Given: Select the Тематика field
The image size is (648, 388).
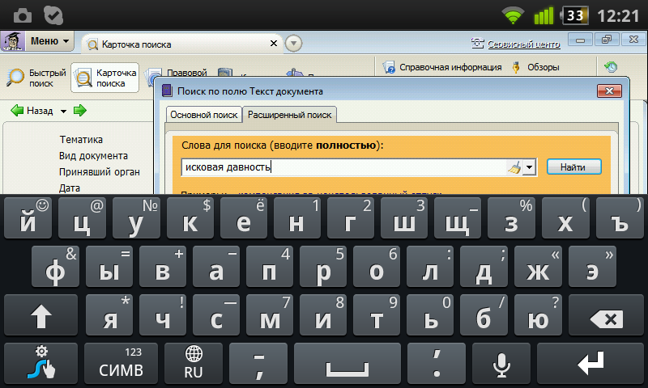Looking at the screenshot, I should coord(81,140).
